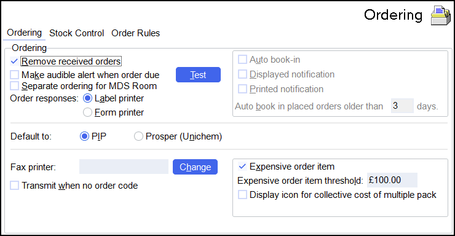Click the Test button
Screen dimensions: 455x236
(x=198, y=75)
